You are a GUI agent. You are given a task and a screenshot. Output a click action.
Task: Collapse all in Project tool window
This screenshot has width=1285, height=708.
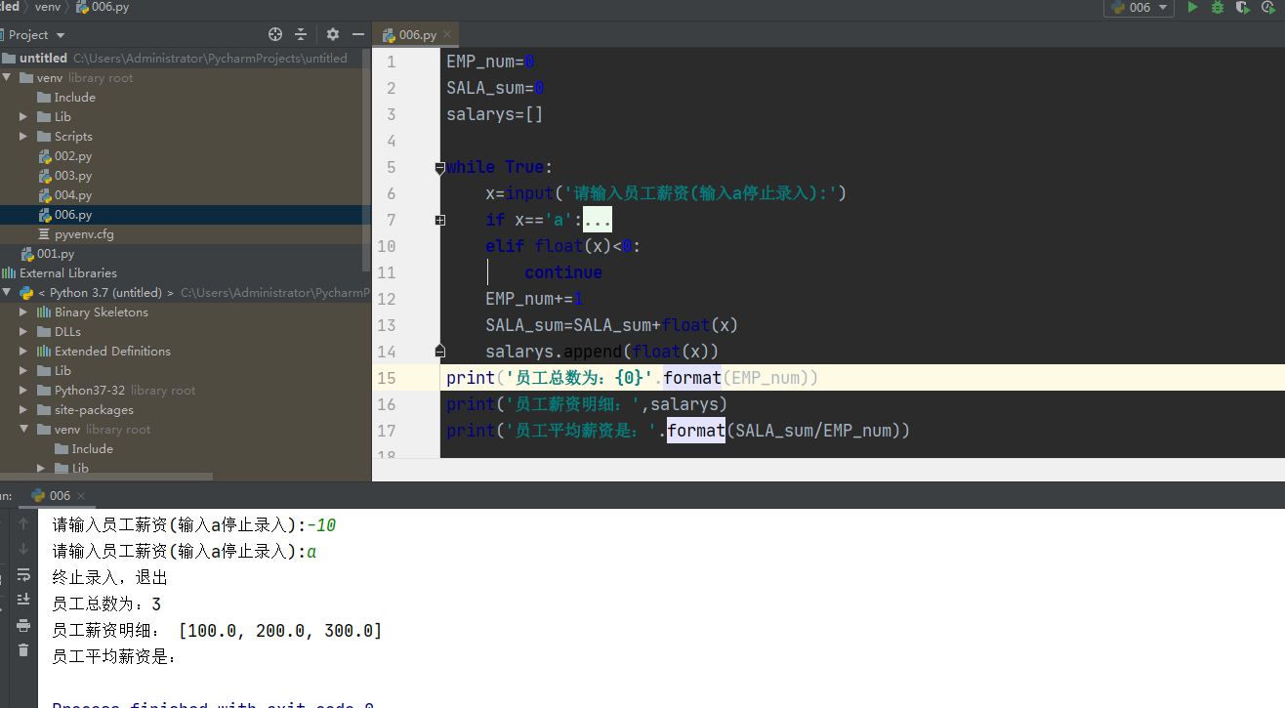click(x=301, y=34)
